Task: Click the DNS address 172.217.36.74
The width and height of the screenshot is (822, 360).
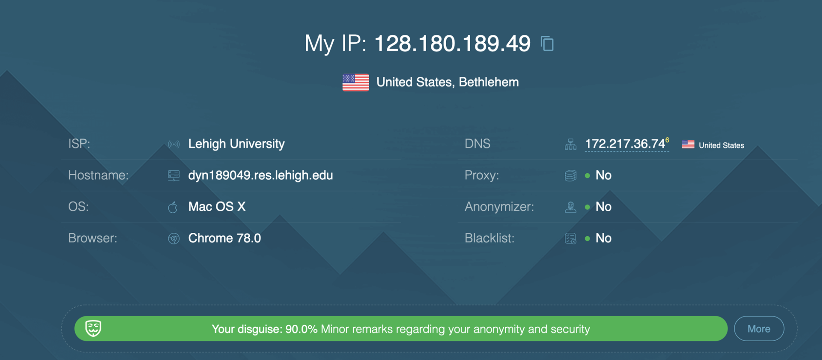Action: [625, 144]
